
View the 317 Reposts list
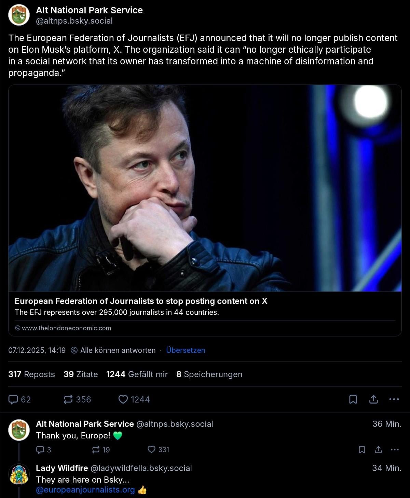[31, 374]
